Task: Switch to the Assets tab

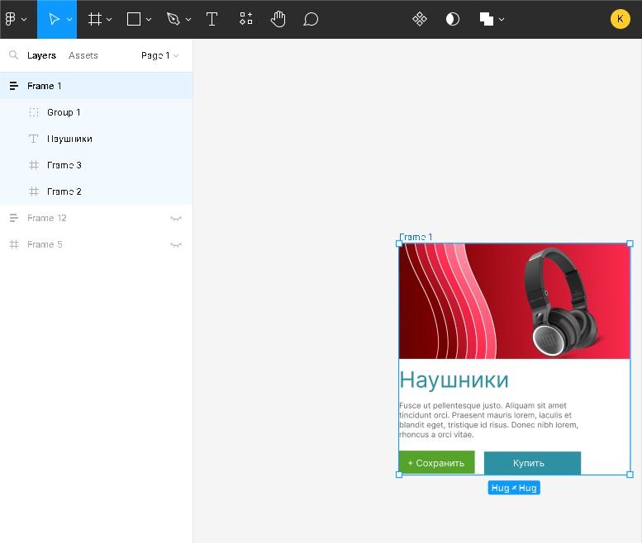Action: pyautogui.click(x=83, y=55)
